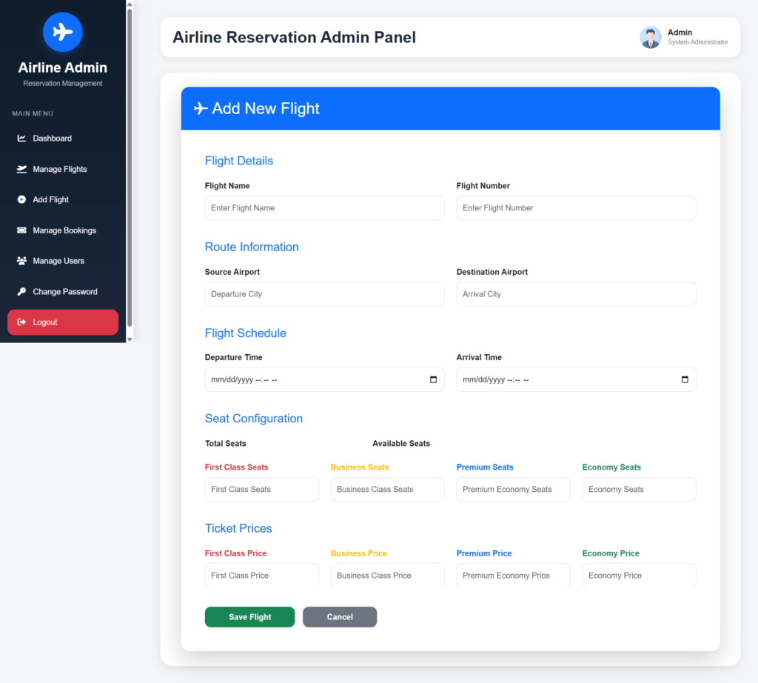Click the Departure City input

[x=324, y=294]
